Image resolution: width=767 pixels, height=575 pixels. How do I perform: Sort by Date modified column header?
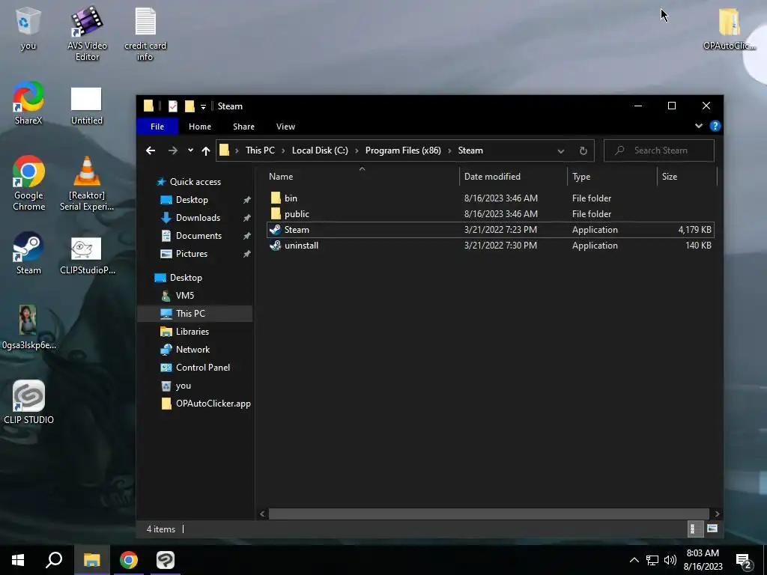click(513, 177)
